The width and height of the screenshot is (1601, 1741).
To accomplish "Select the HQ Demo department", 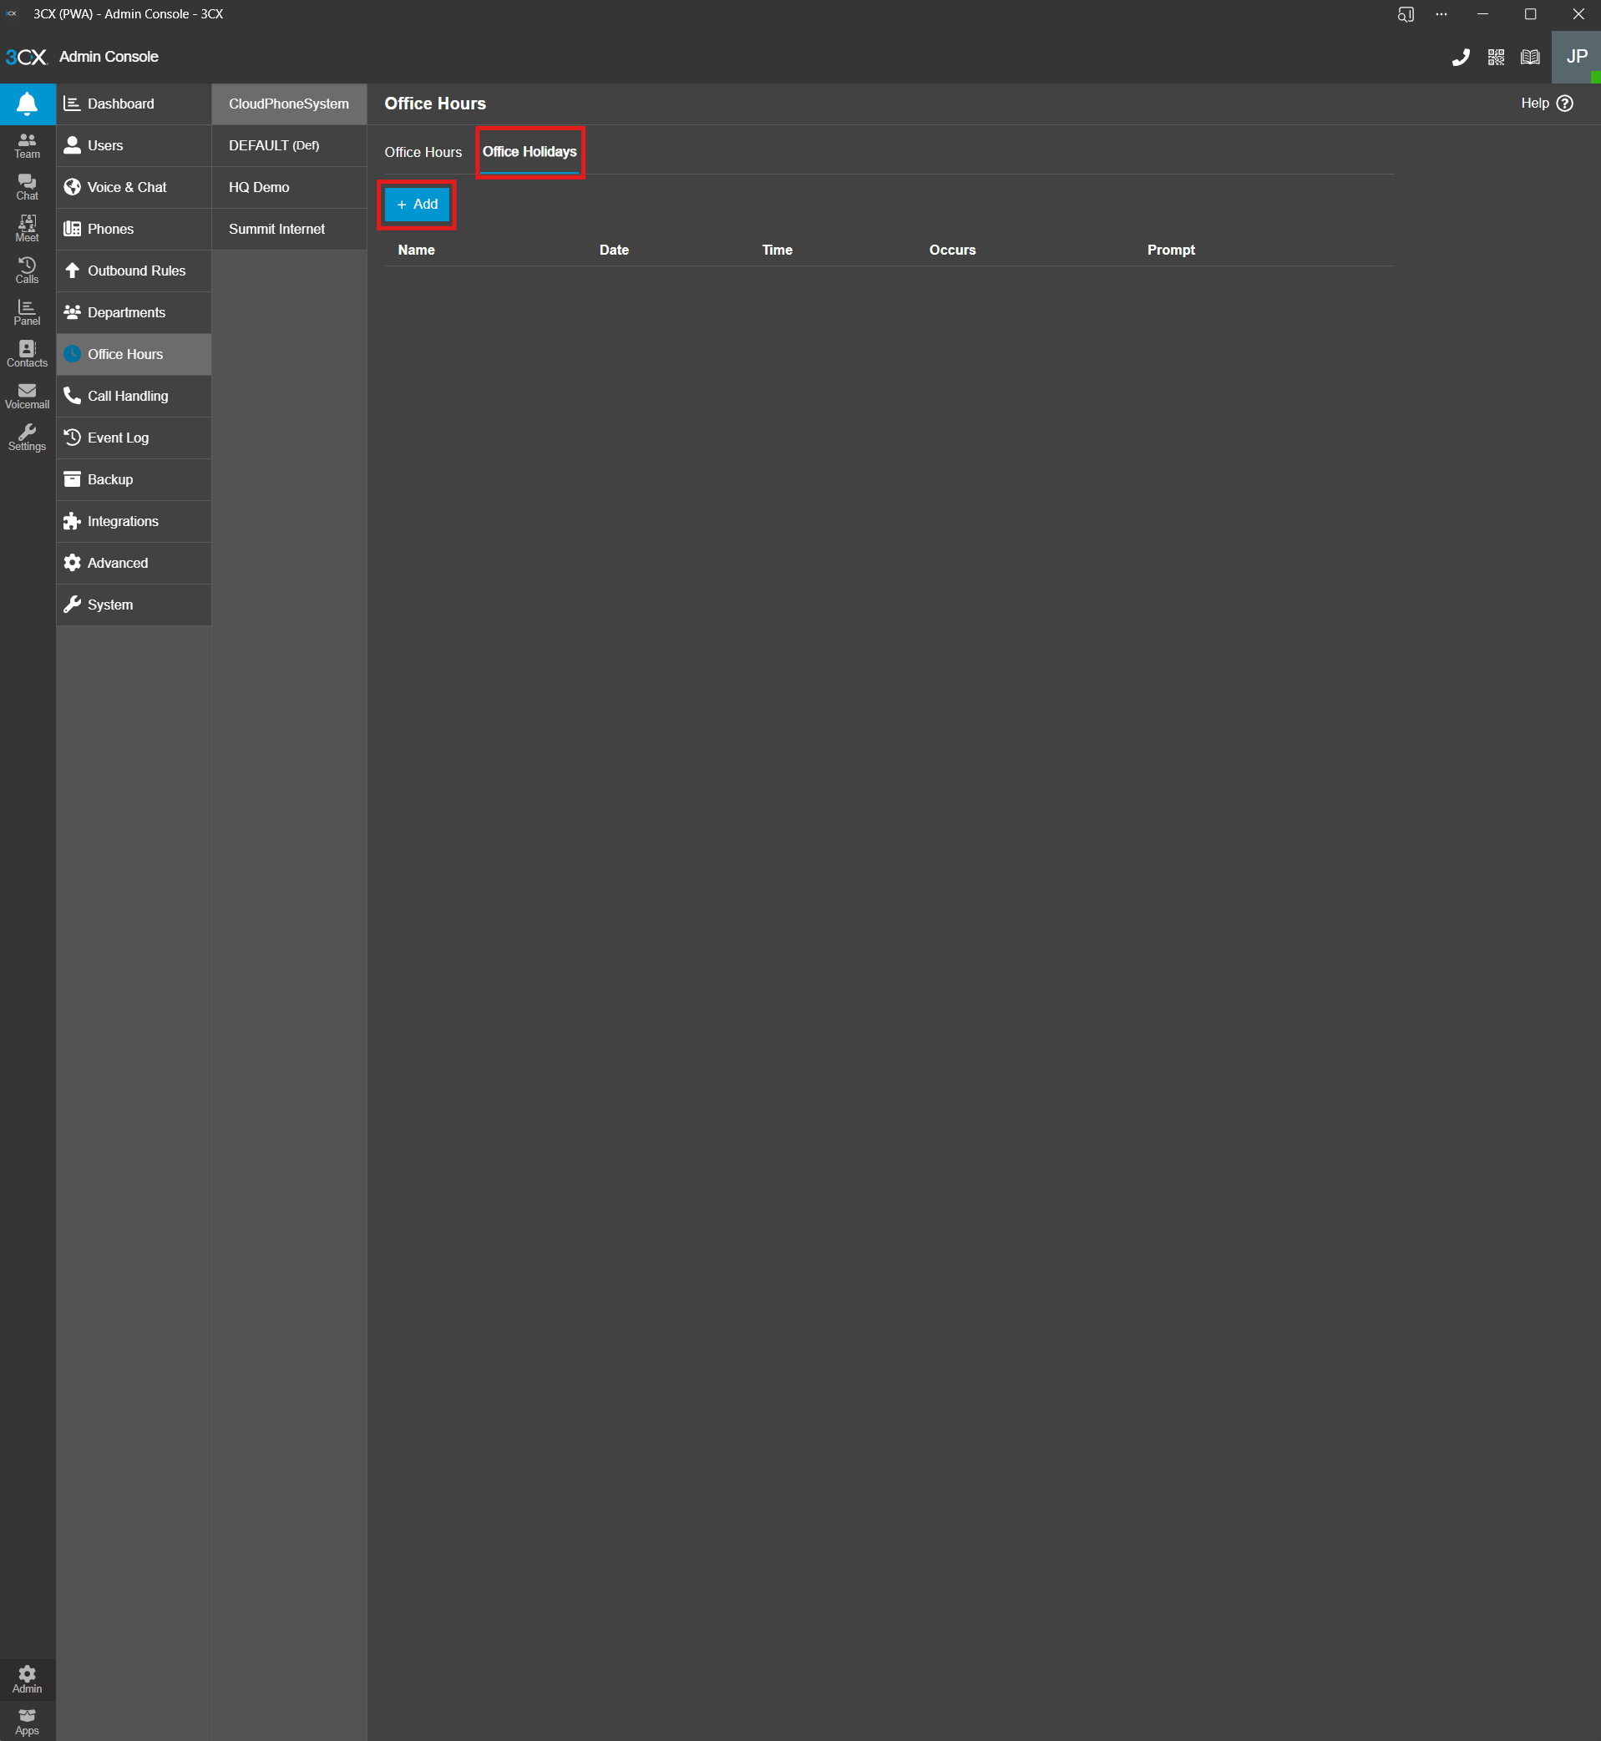I will tap(259, 187).
